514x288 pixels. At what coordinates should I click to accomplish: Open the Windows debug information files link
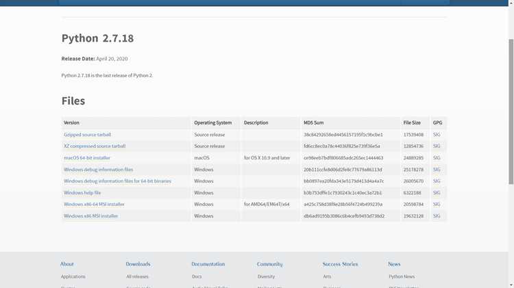click(x=98, y=170)
